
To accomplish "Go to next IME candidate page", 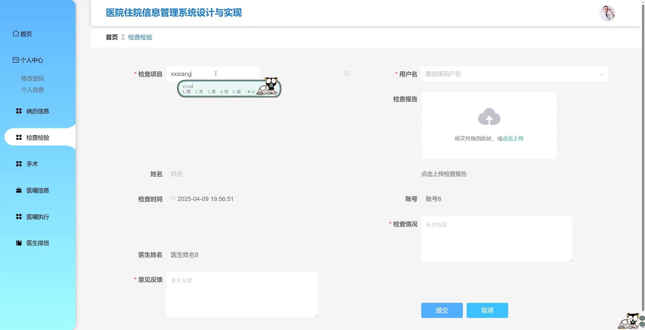I will [249, 92].
